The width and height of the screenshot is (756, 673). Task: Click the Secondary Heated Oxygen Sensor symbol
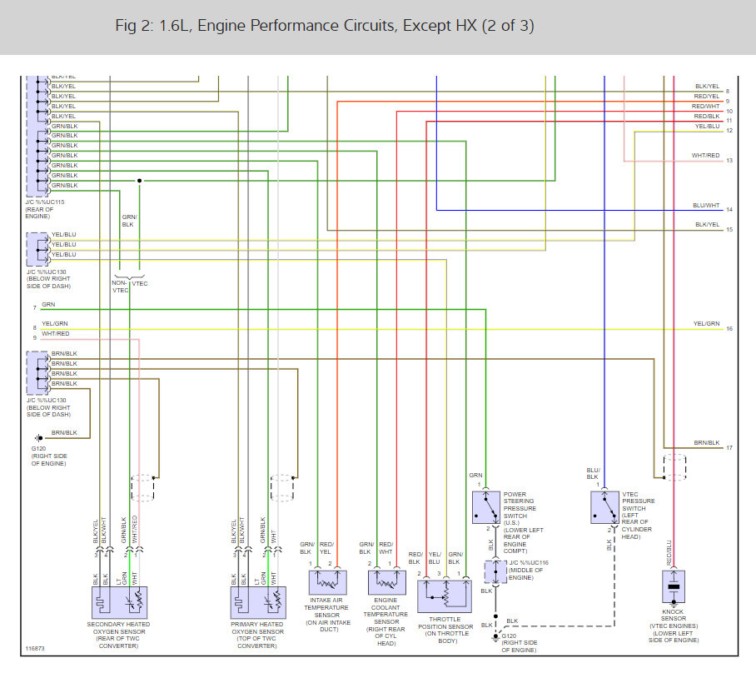119,602
